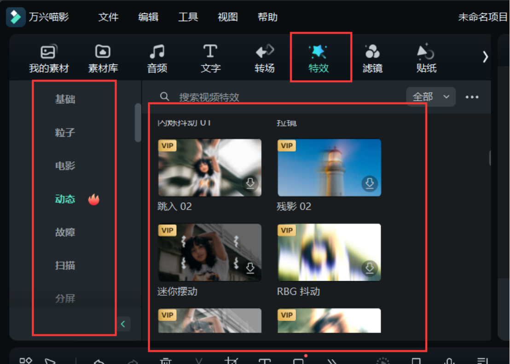Open the 全部 category dropdown
The height and width of the screenshot is (364, 510).
[431, 97]
